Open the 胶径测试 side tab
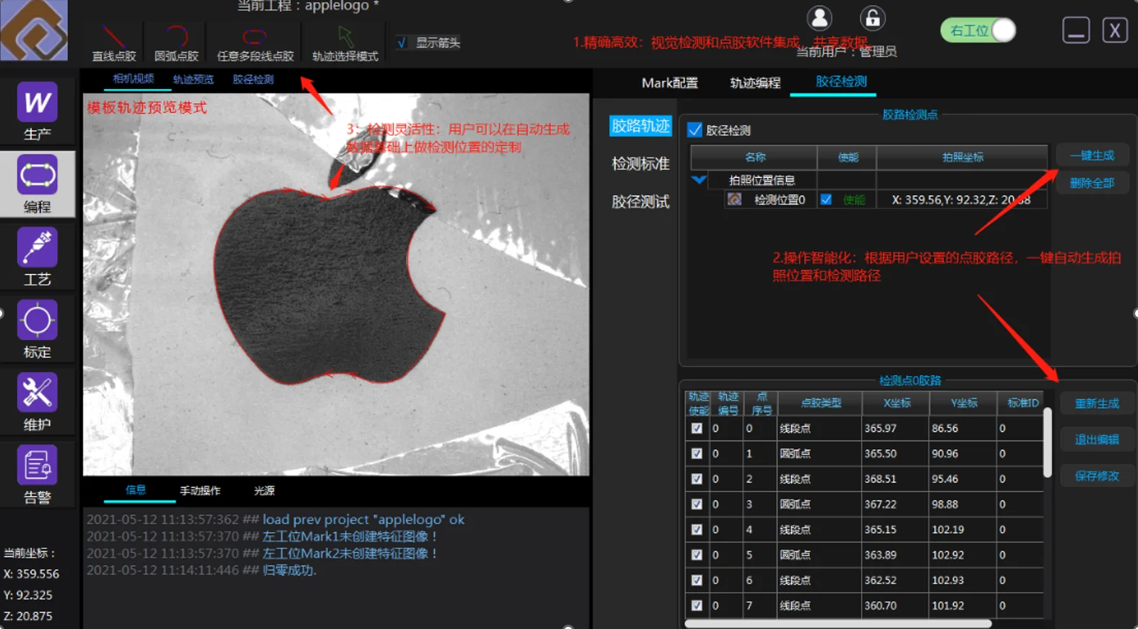1138x629 pixels. [641, 202]
